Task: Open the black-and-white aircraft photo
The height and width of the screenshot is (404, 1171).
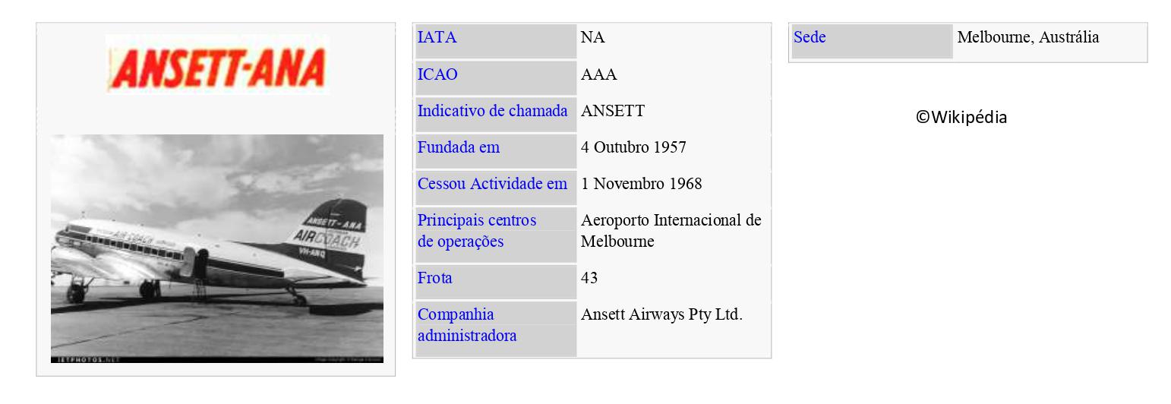Action: pos(216,248)
